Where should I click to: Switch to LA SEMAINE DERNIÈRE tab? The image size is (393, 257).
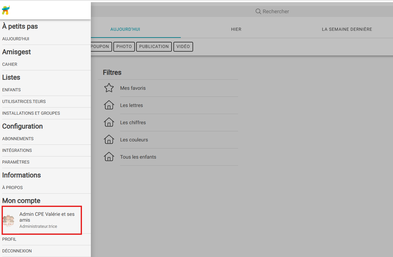pyautogui.click(x=347, y=30)
